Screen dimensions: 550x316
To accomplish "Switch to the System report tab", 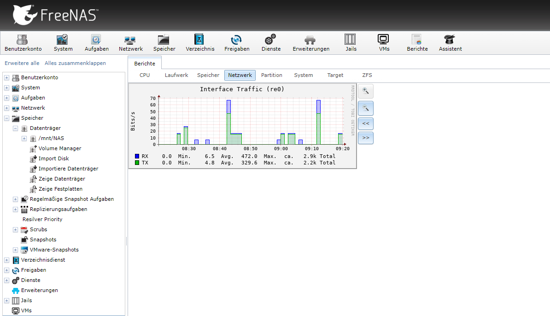I will coord(304,75).
